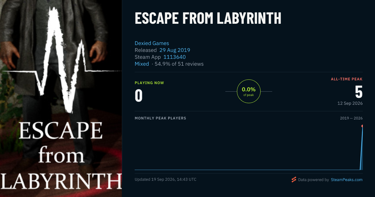Click the all-time peak value 5

coord(359,92)
